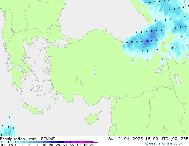Screen dimensions: 189x146
Task: Click the '18..00 UTC' time text
Action: tap(157, 139)
